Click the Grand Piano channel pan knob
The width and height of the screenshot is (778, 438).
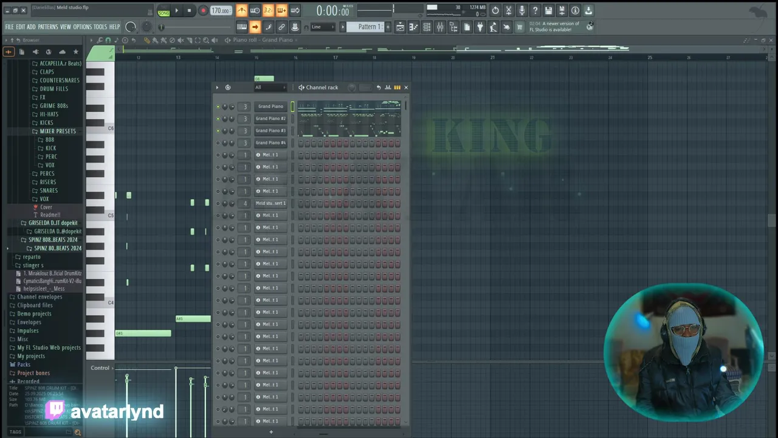coord(224,106)
